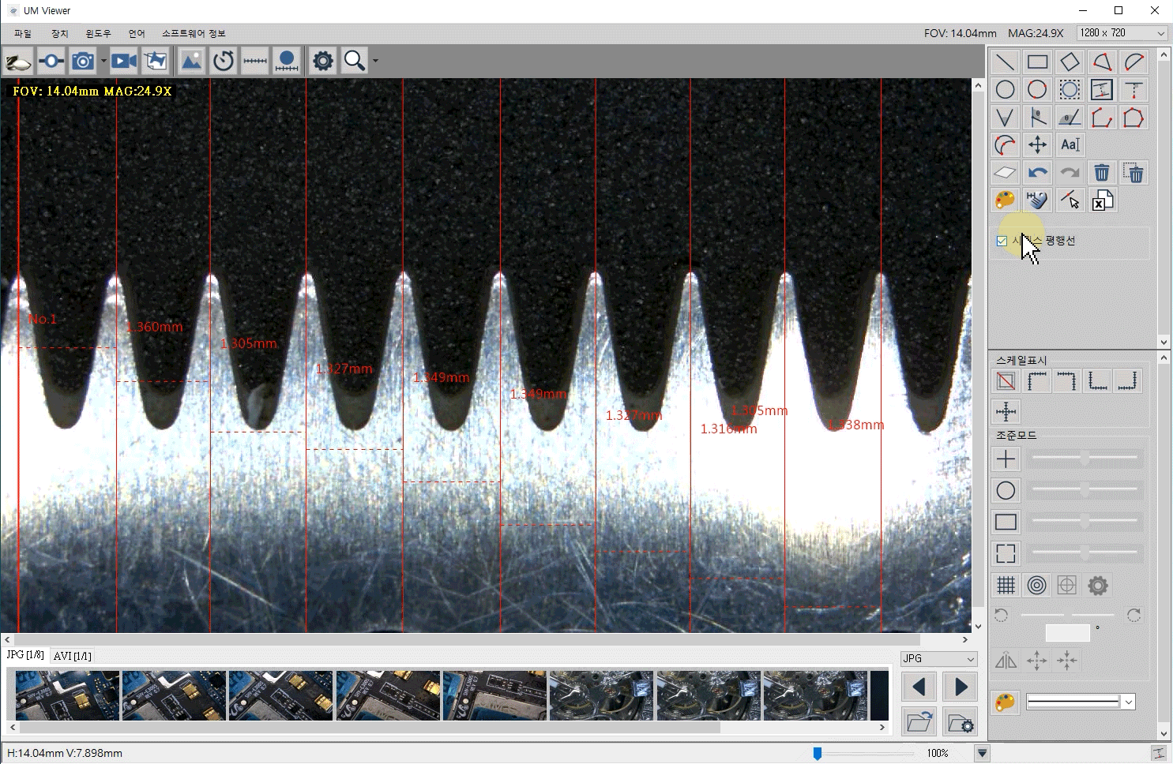Switch to the AVI [1/1] tab
The width and height of the screenshot is (1173, 764).
click(73, 656)
